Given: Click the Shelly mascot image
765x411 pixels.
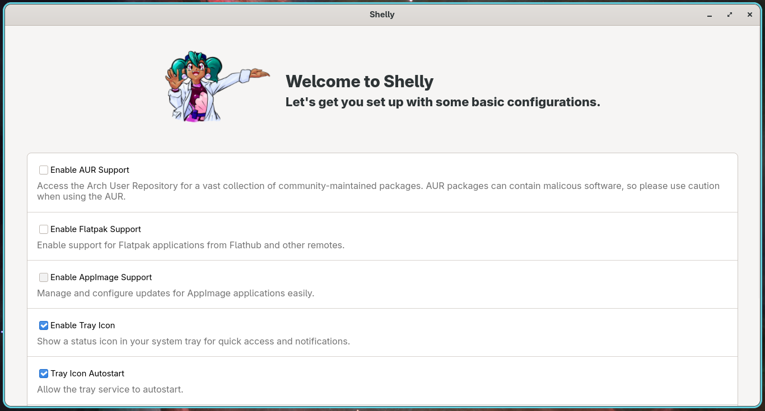Looking at the screenshot, I should (x=217, y=86).
